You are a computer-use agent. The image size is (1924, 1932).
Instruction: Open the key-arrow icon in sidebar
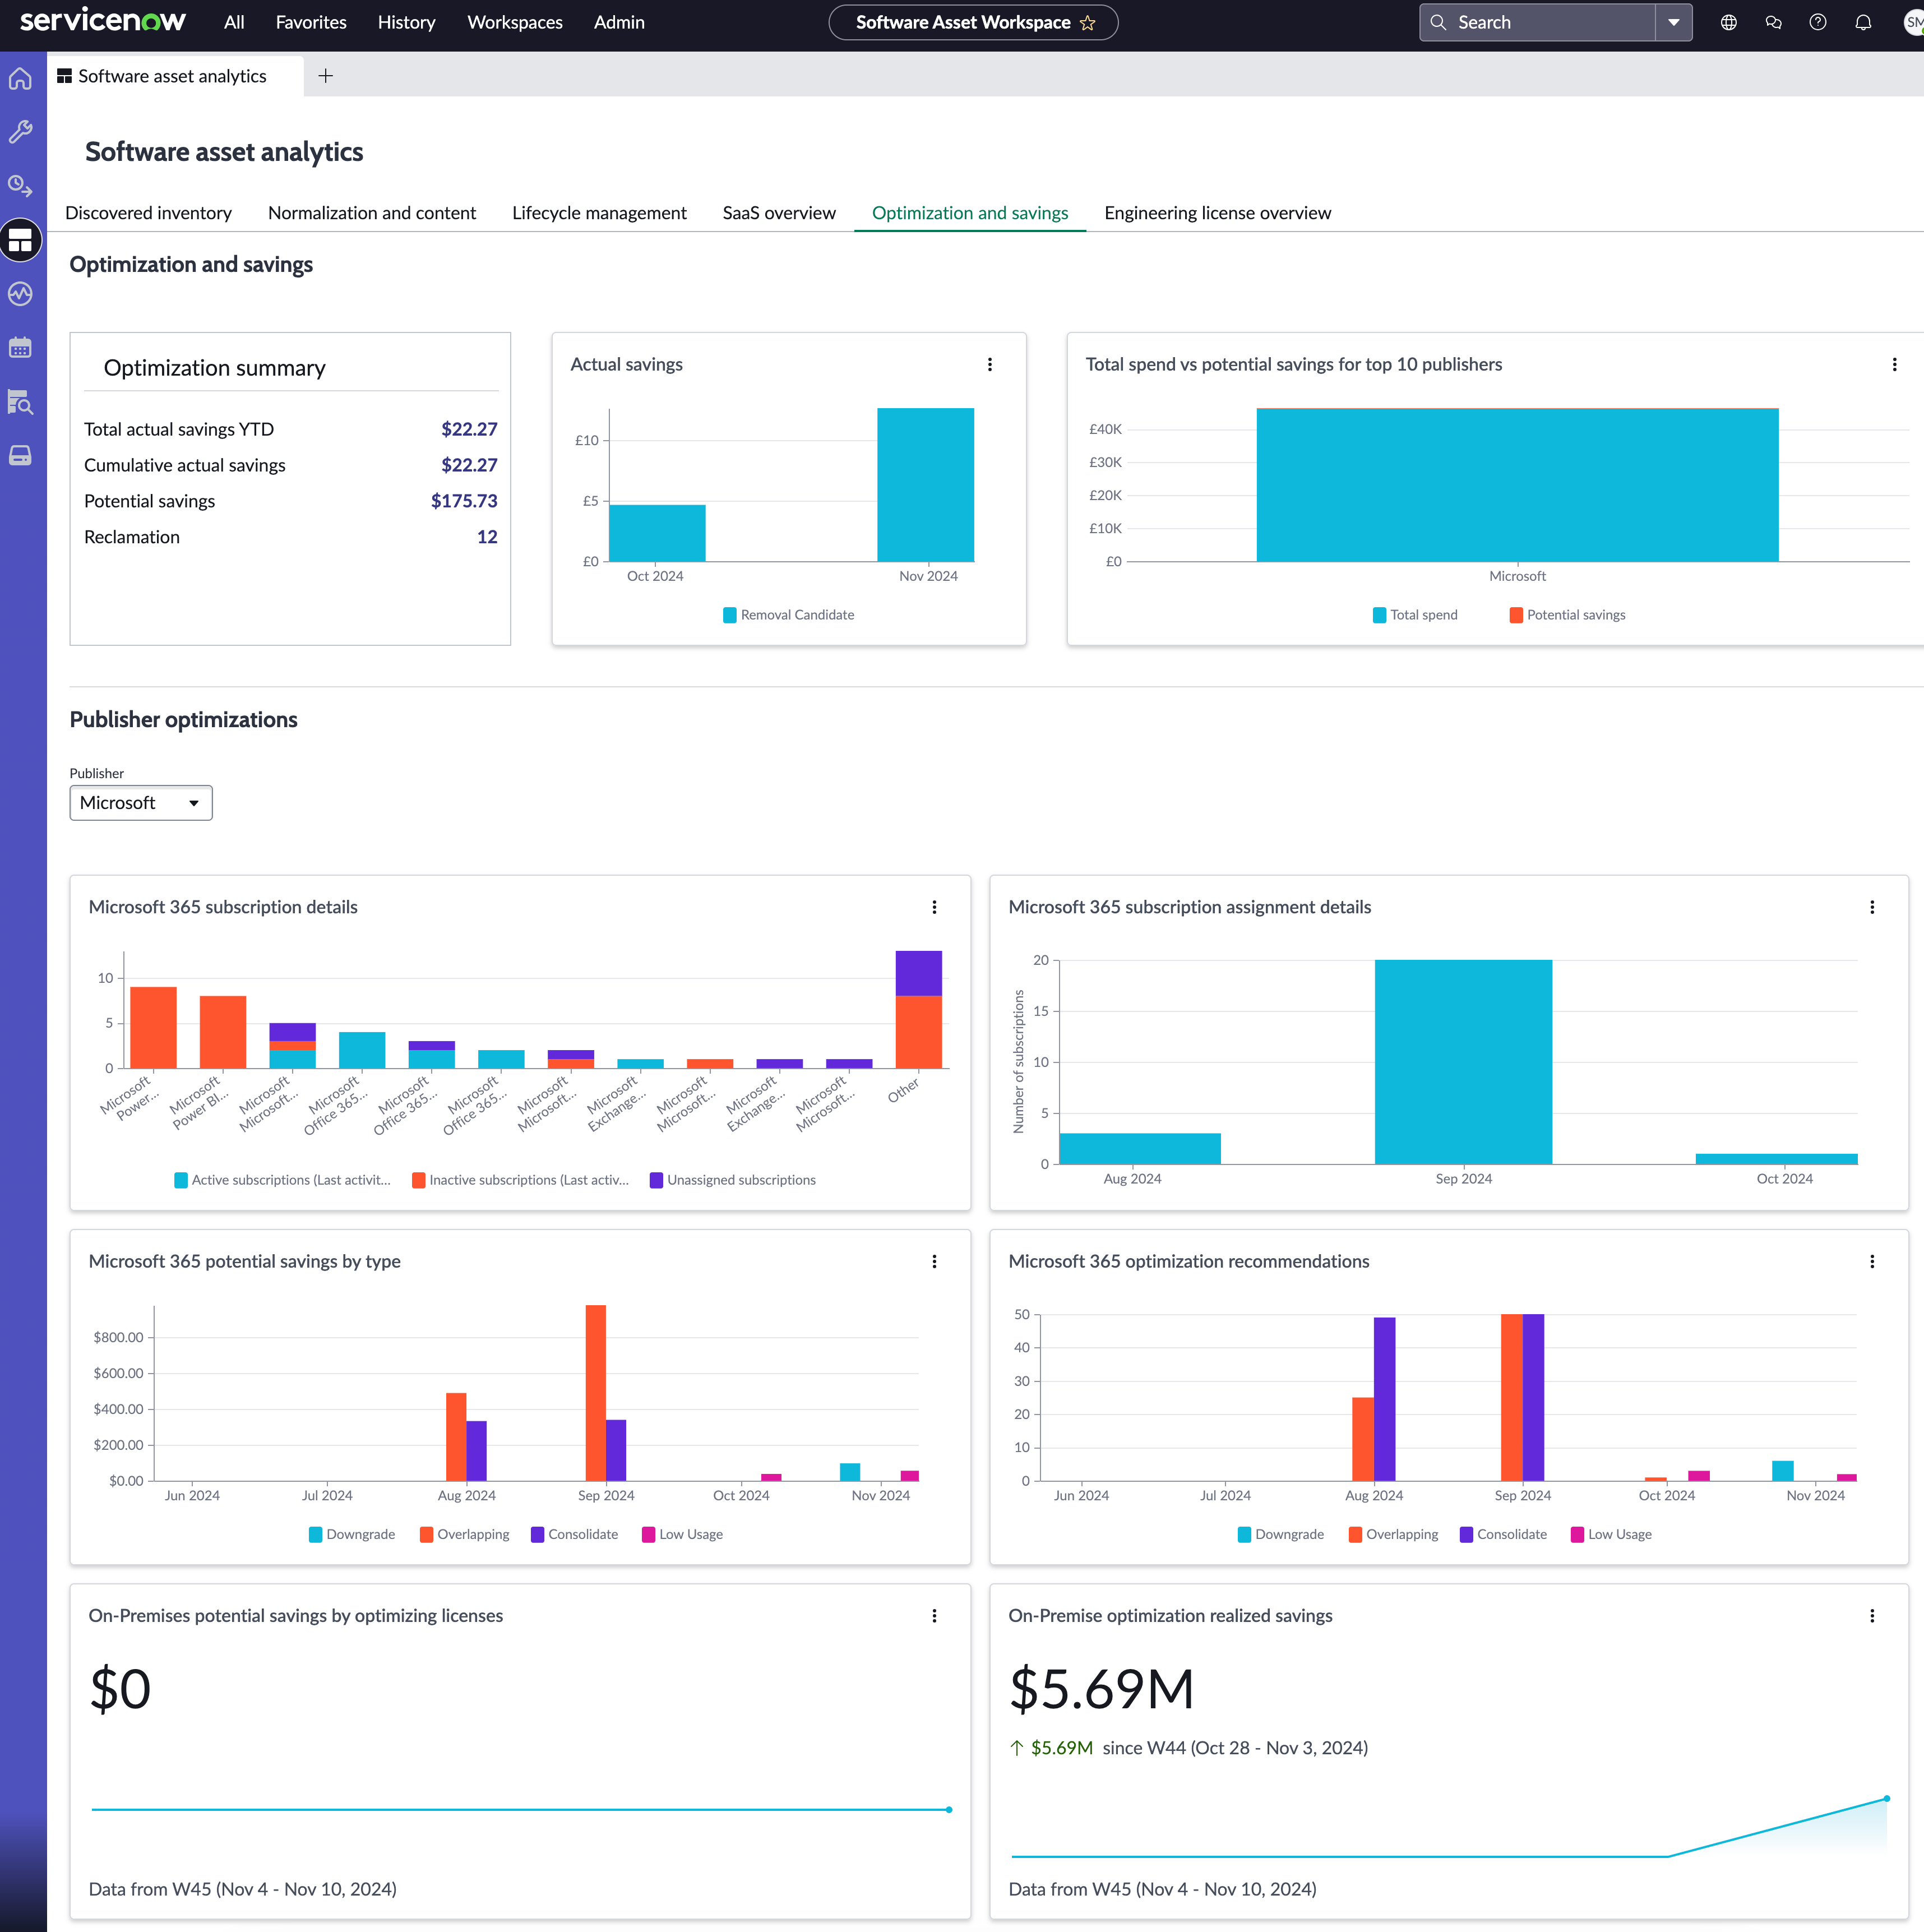(x=21, y=186)
